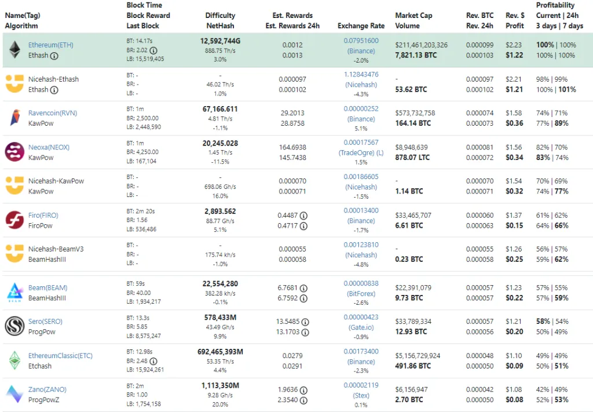Click info icon next to Sero reward 13.1703
Viewport: 593px width, 412px height.
[305, 332]
